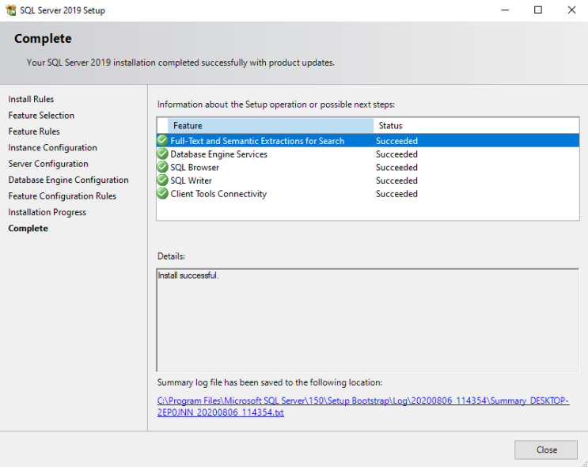
Task: Click green check icon for Full-Text and Semantic Extractions
Action: [x=162, y=141]
